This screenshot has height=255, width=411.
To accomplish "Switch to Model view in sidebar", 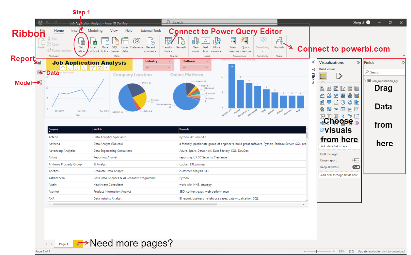I will pyautogui.click(x=40, y=83).
